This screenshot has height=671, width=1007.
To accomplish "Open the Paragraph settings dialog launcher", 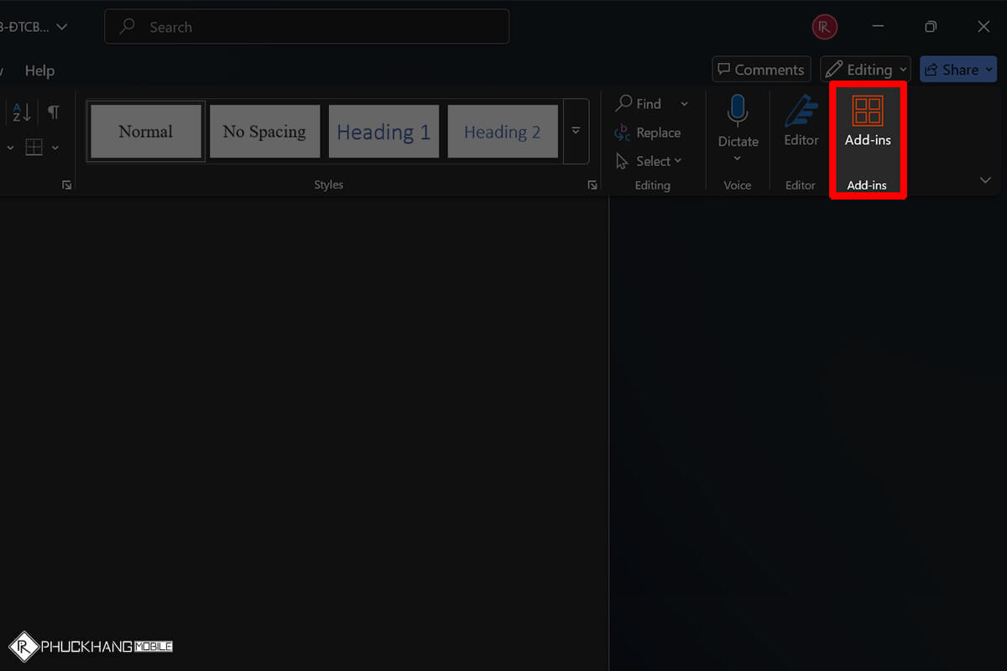I will click(67, 185).
